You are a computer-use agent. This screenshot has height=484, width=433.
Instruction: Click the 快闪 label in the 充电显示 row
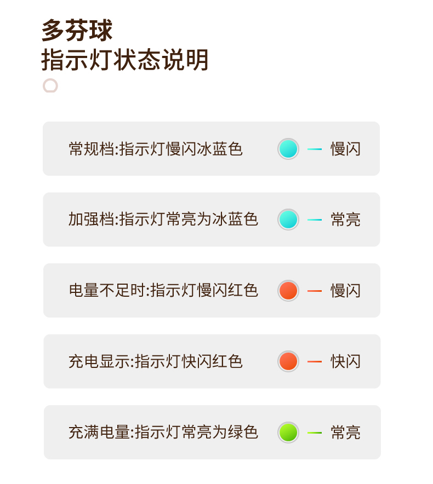pos(345,361)
